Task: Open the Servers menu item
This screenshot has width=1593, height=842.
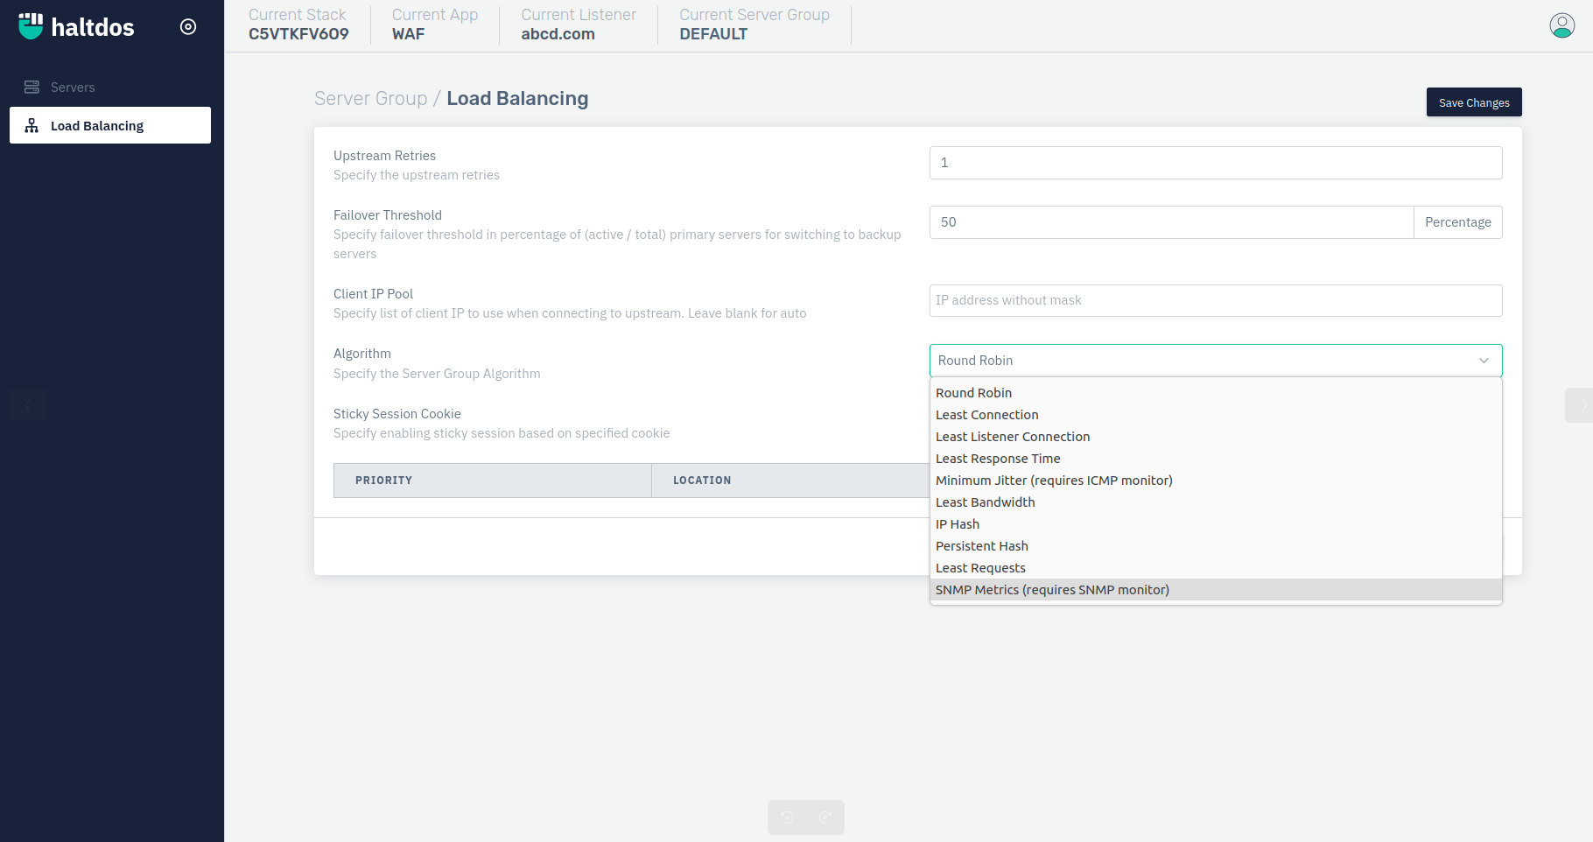Action: coord(110,87)
